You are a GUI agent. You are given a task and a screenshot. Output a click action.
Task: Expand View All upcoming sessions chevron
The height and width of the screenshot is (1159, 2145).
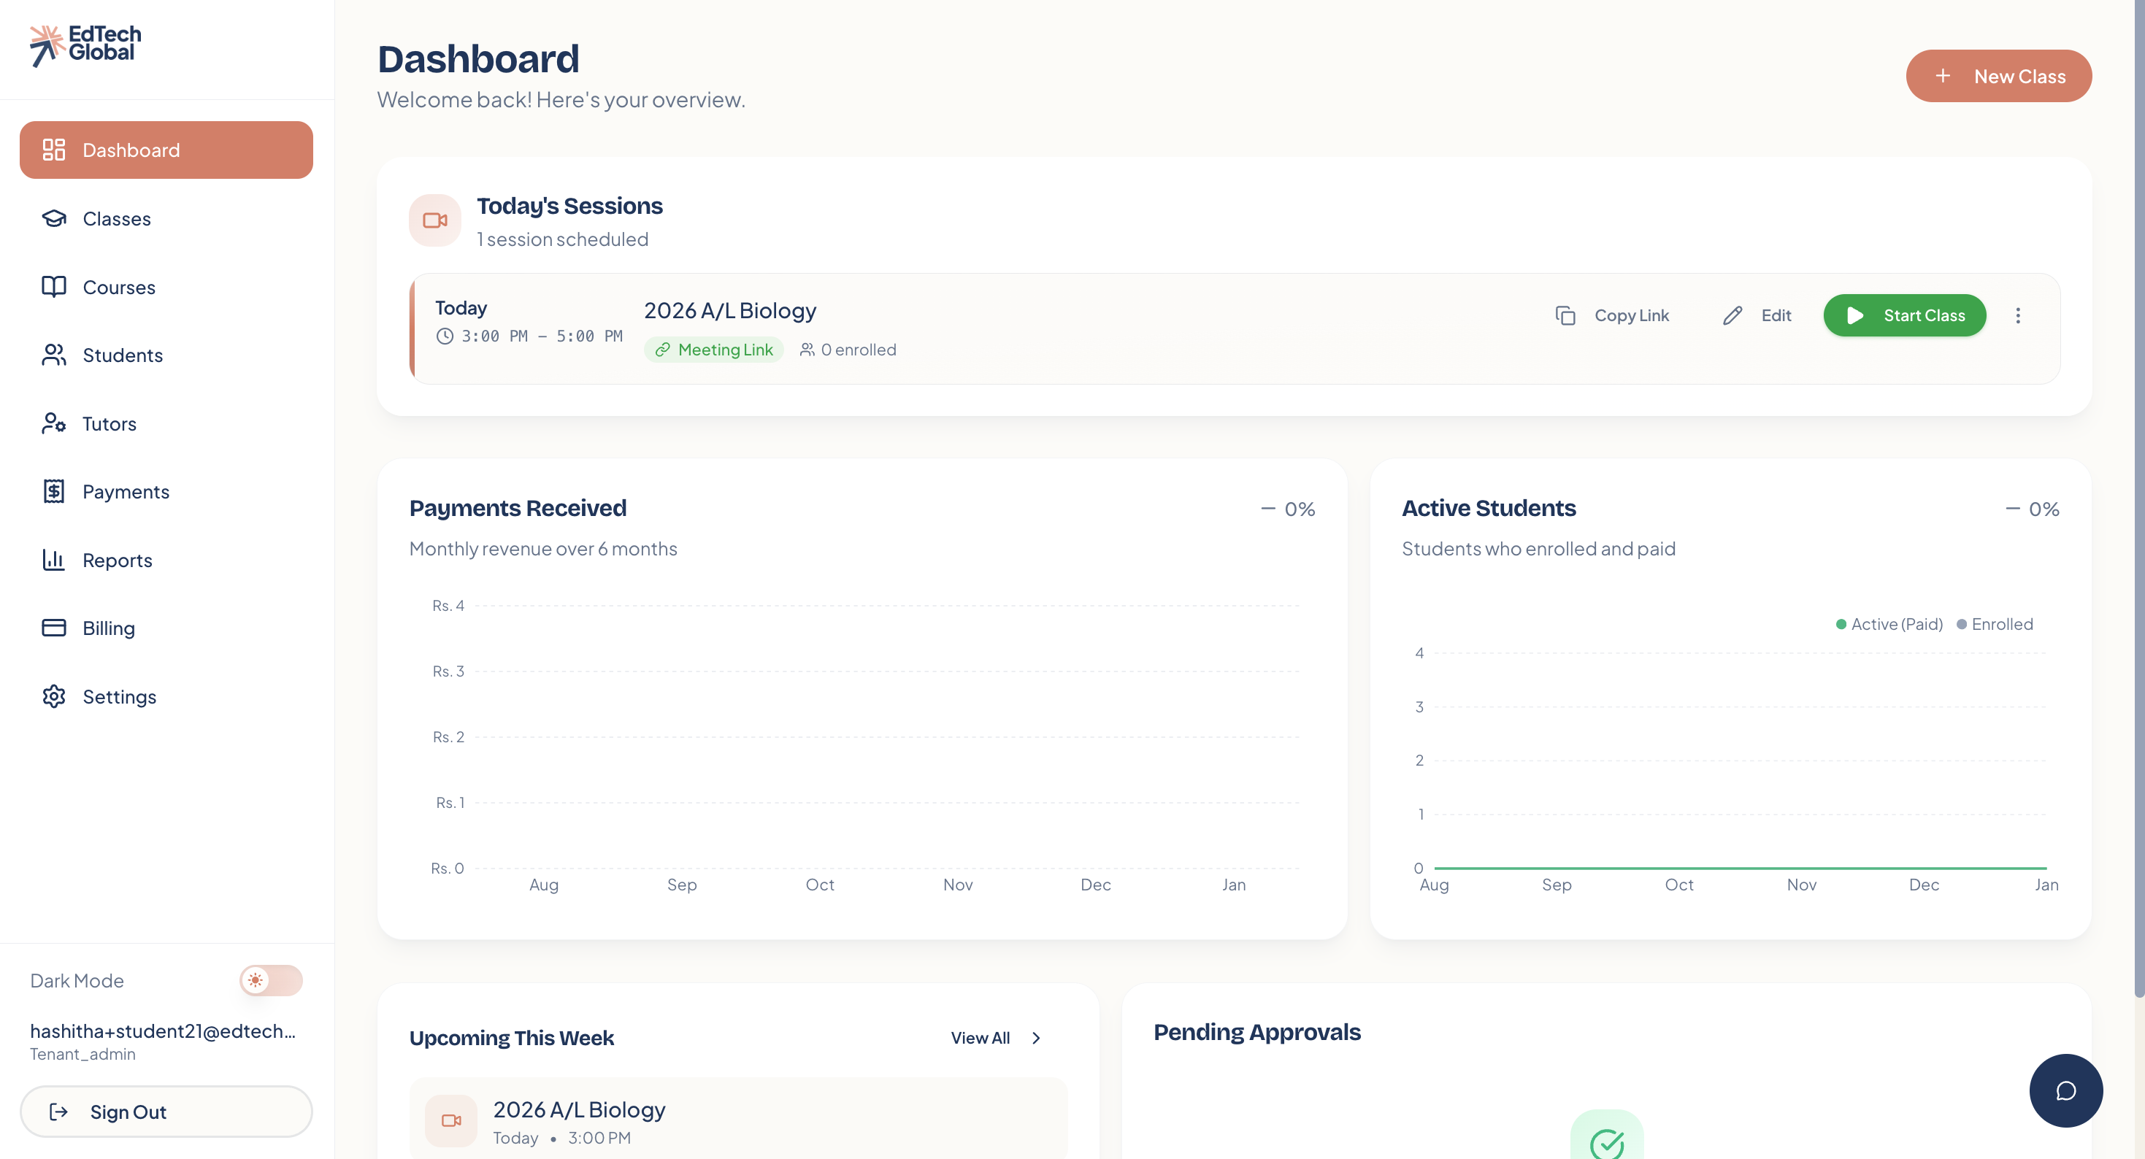pos(1036,1037)
